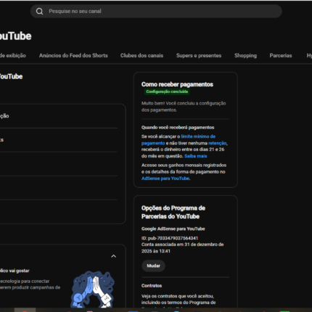Select the 'Como receber pagamentos' heading

pos(177,84)
